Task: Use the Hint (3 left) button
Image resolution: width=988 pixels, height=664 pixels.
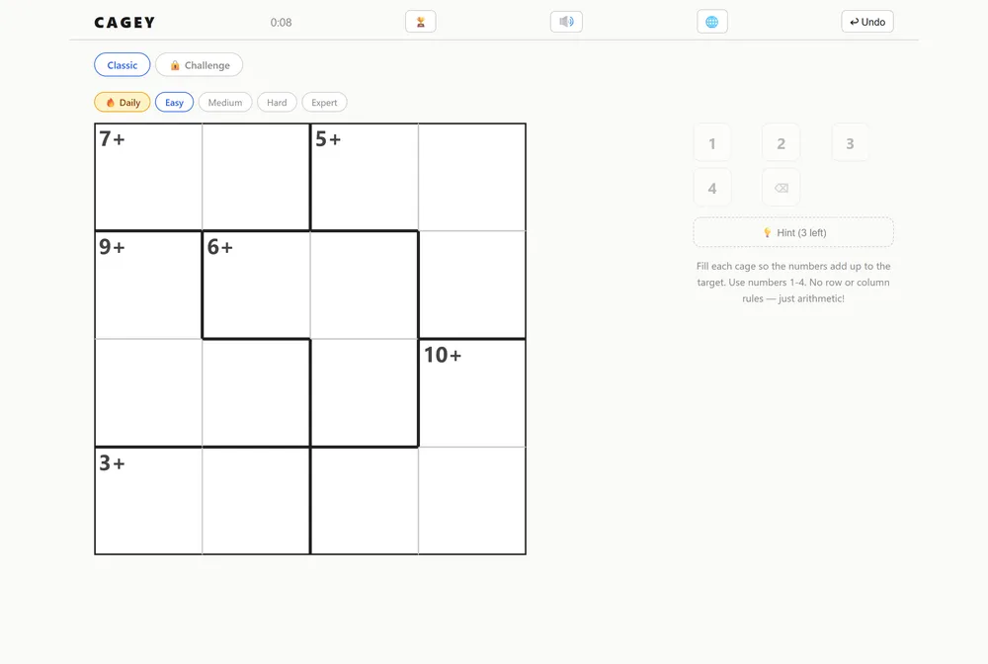Action: (793, 232)
